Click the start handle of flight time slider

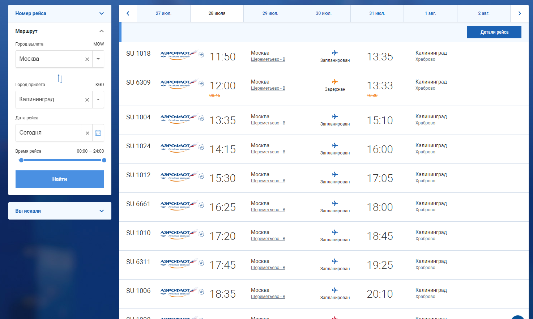click(21, 160)
